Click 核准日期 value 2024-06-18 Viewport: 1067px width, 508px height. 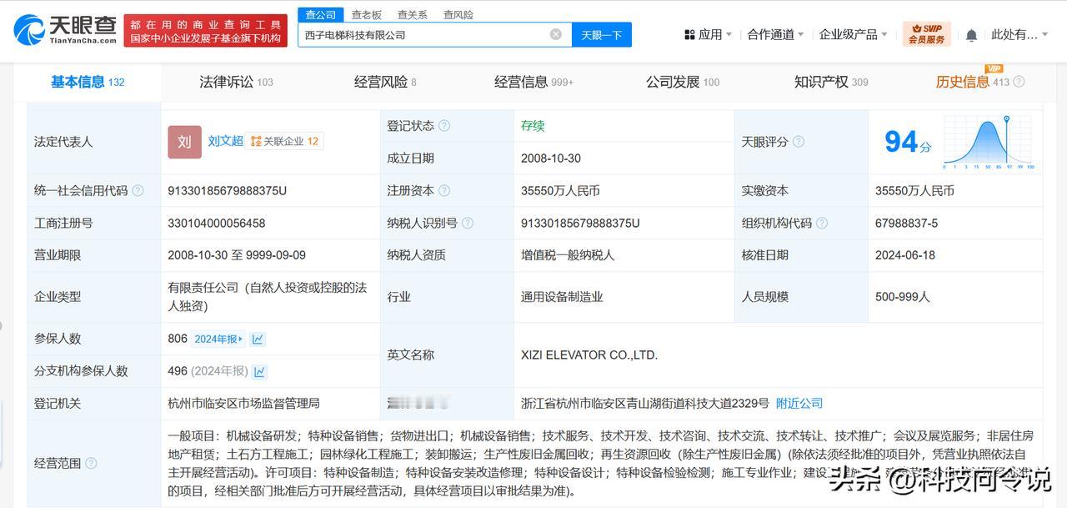[905, 255]
